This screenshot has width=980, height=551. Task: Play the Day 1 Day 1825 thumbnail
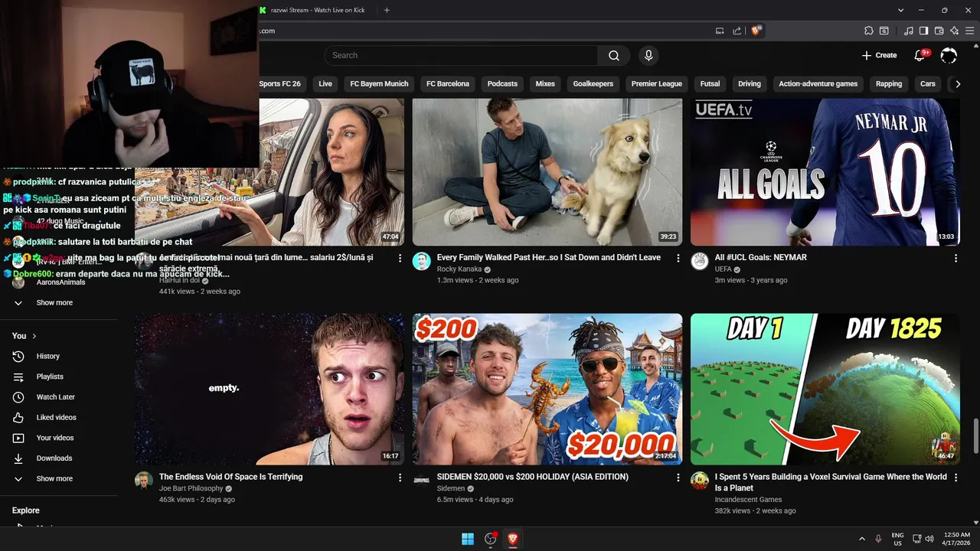click(825, 389)
